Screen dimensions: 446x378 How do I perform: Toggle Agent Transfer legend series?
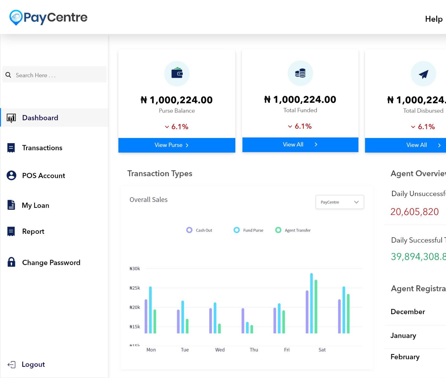[x=293, y=230]
